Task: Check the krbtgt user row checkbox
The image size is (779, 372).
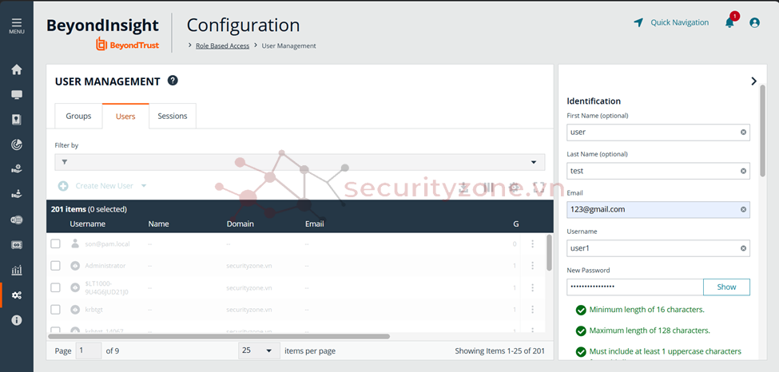Action: pyautogui.click(x=56, y=309)
